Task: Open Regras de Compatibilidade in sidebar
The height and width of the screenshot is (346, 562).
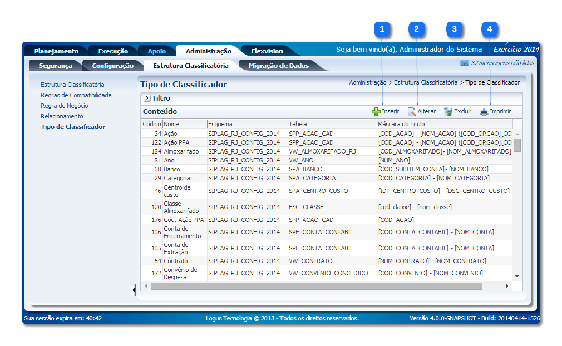Action: coord(76,95)
